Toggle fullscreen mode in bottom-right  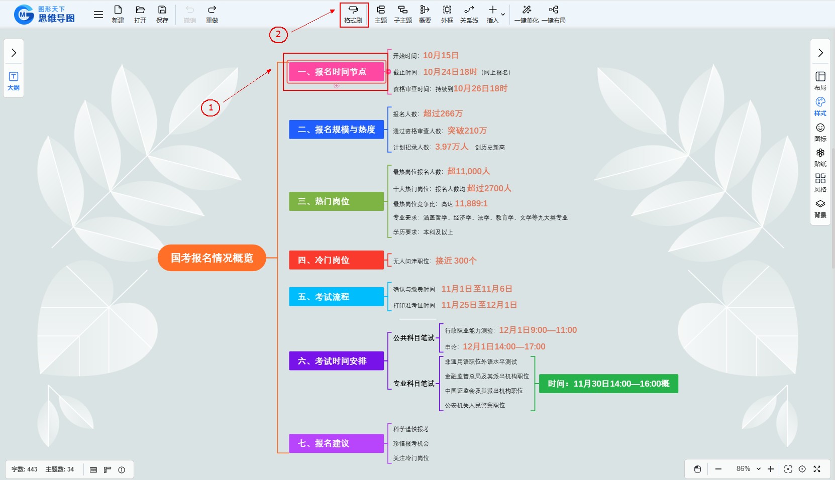tap(817, 469)
